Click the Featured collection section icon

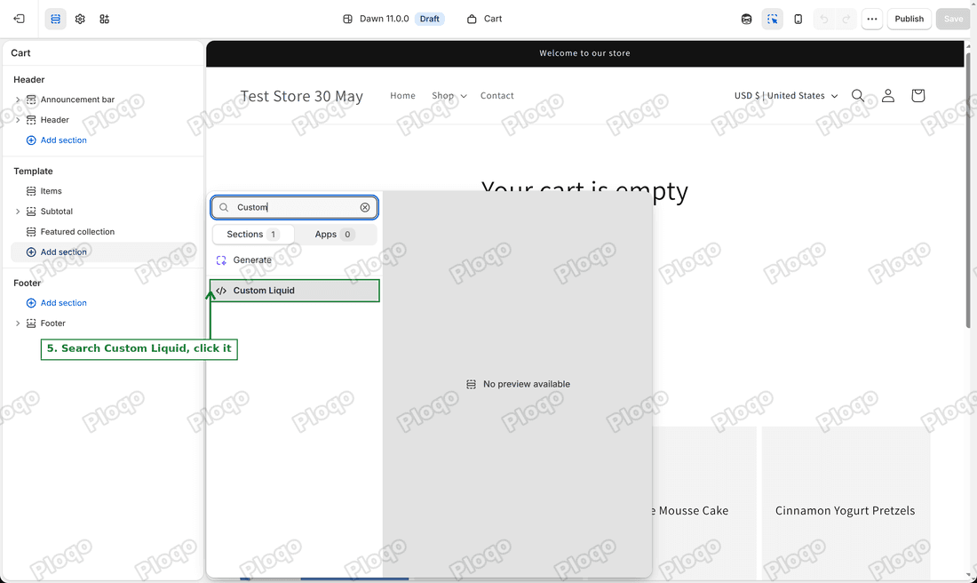point(31,231)
